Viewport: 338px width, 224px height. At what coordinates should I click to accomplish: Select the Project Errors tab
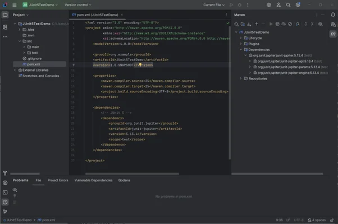pos(58,180)
